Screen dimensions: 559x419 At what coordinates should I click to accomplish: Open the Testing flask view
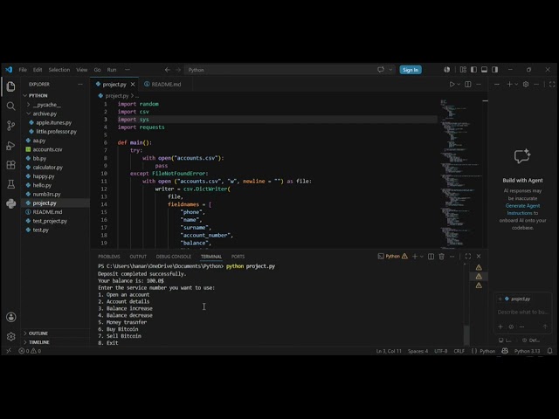[11, 184]
